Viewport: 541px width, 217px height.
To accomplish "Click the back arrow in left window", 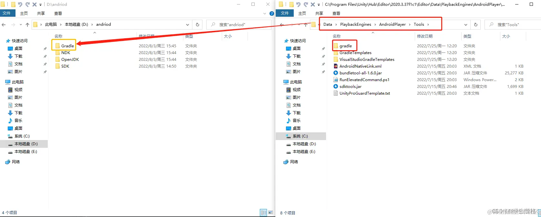I will point(4,24).
